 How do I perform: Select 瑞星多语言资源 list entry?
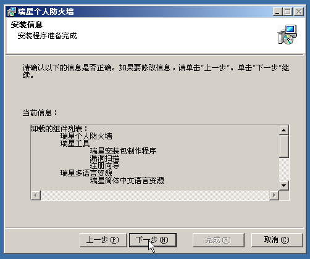tap(86, 173)
